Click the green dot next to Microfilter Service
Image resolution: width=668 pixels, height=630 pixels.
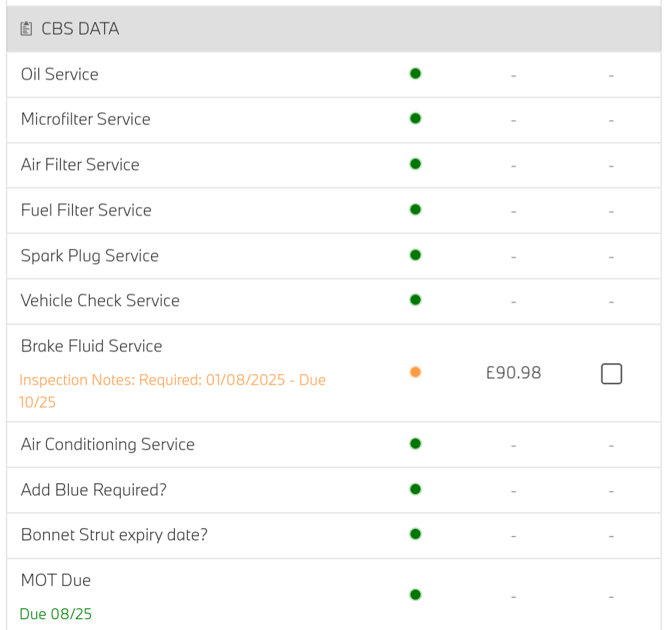point(416,119)
